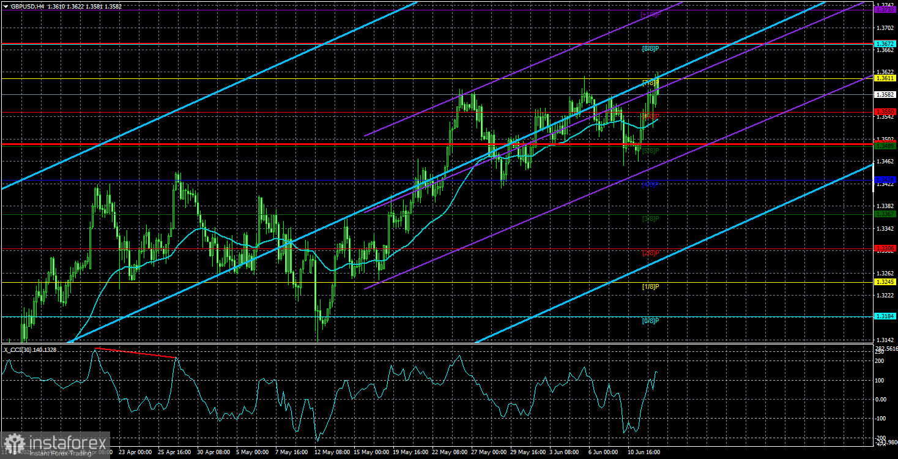The image size is (898, 459).
Task: Select the red 1.3306 price tag
Action: (886, 248)
